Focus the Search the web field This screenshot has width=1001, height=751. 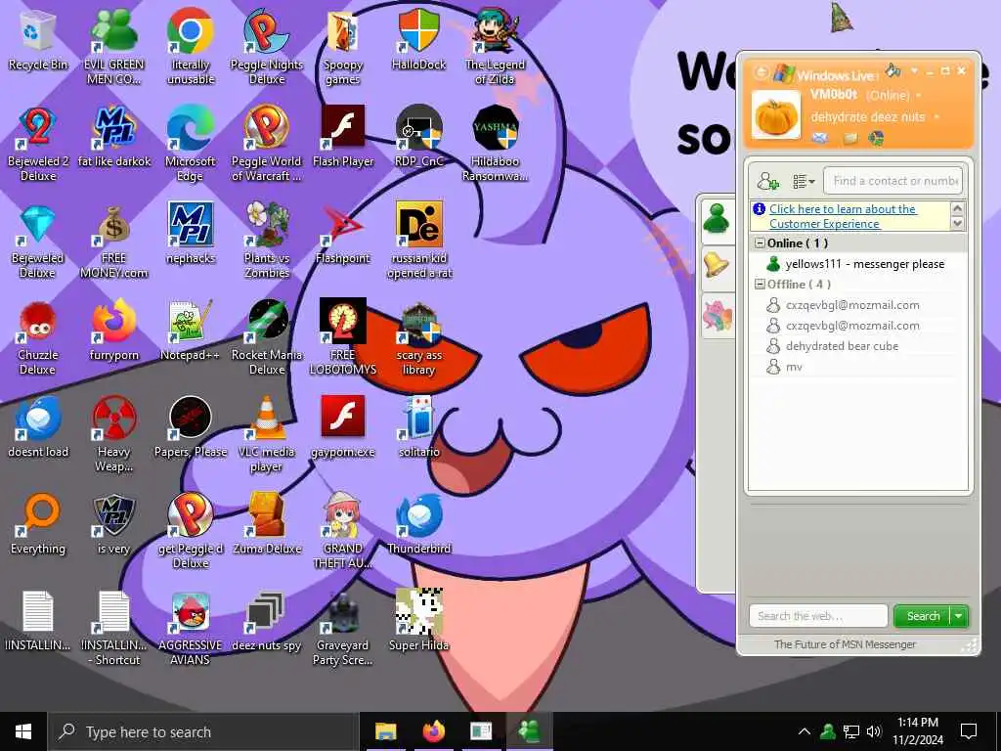tap(818, 616)
